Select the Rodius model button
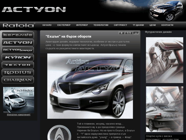 (18, 72)
